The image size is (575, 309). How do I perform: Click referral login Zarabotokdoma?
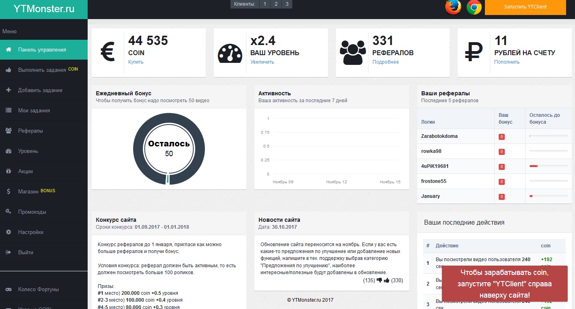coord(439,136)
